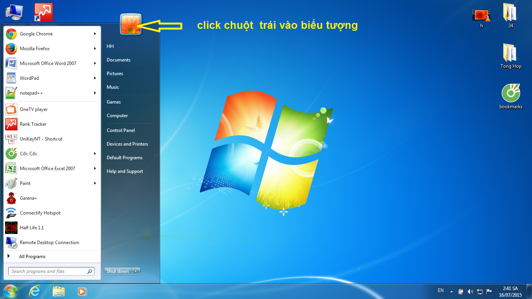Expand Word 2007 recent documents arrow
The height and width of the screenshot is (299, 532).
[x=95, y=63]
